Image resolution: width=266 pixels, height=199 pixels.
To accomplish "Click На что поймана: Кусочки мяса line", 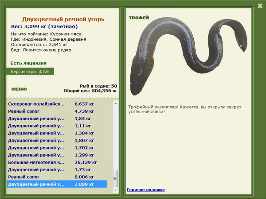I will pyautogui.click(x=46, y=34).
